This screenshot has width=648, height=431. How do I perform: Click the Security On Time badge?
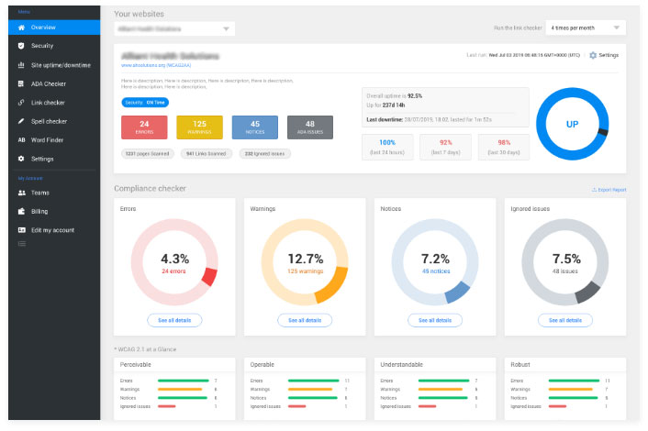[x=145, y=103]
